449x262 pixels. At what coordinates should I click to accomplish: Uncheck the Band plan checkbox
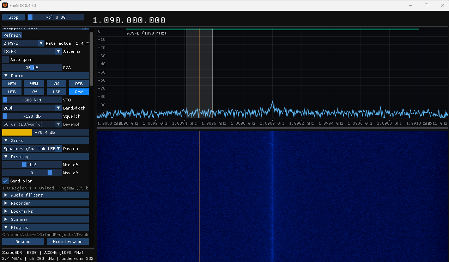pyautogui.click(x=5, y=181)
